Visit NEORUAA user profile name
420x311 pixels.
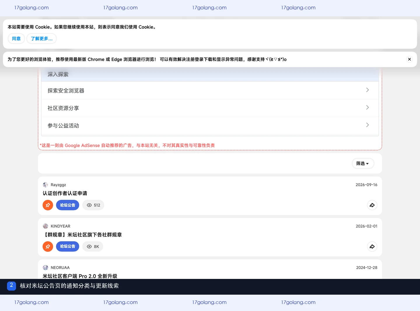click(x=60, y=268)
